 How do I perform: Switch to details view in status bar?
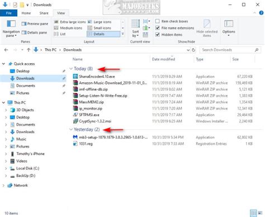(253, 213)
